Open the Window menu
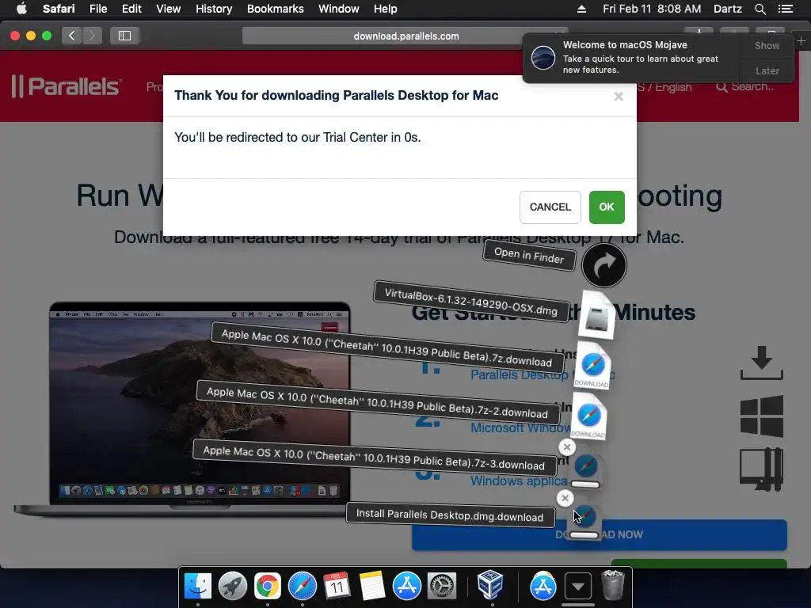The height and width of the screenshot is (608, 811). [339, 9]
